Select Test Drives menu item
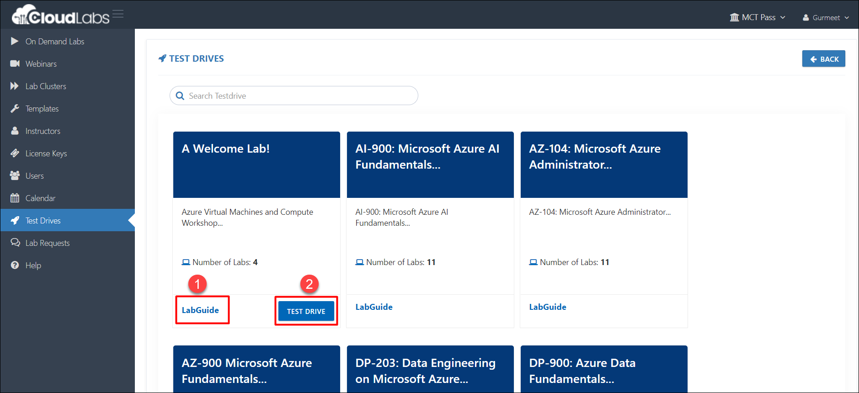The height and width of the screenshot is (393, 859). (x=68, y=220)
